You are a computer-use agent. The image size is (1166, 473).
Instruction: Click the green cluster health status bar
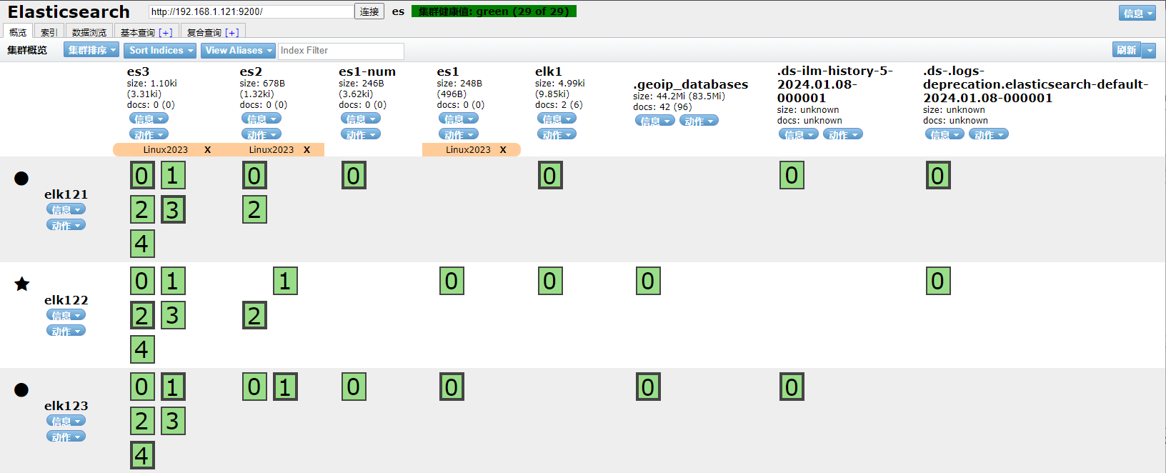(x=494, y=11)
